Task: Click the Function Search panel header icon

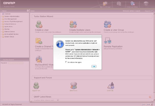Action: pyautogui.click(x=1, y=60)
